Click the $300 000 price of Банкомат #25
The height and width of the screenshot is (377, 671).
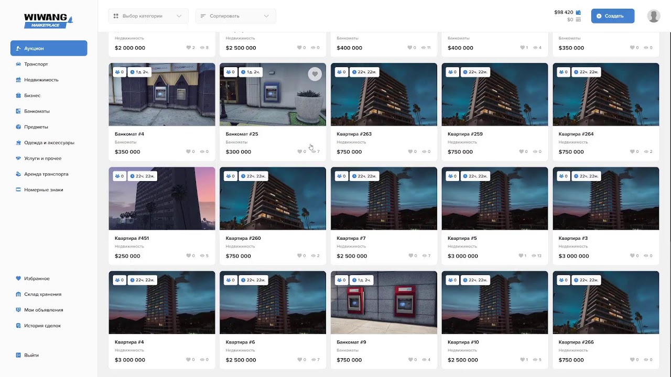(239, 152)
